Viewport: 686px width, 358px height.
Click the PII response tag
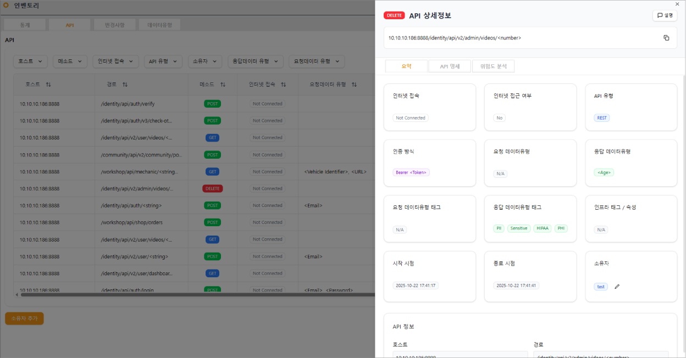[x=499, y=228]
